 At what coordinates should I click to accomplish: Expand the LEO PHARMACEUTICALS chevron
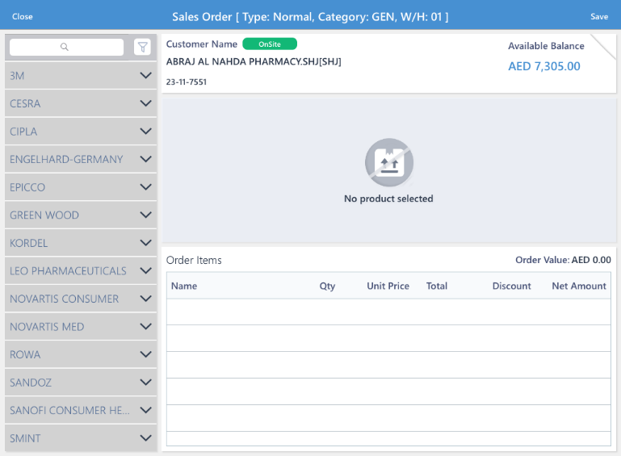(145, 270)
